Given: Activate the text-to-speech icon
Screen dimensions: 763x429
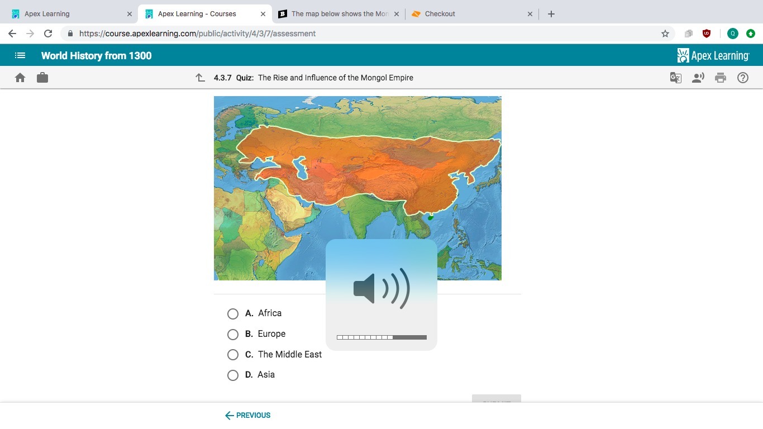Looking at the screenshot, I should coord(698,78).
